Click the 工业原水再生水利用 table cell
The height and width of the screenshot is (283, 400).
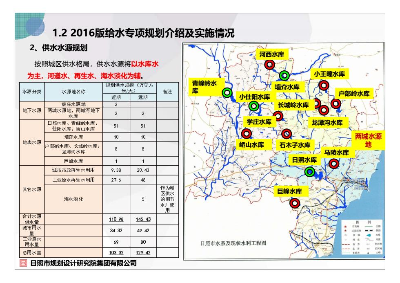73,180
